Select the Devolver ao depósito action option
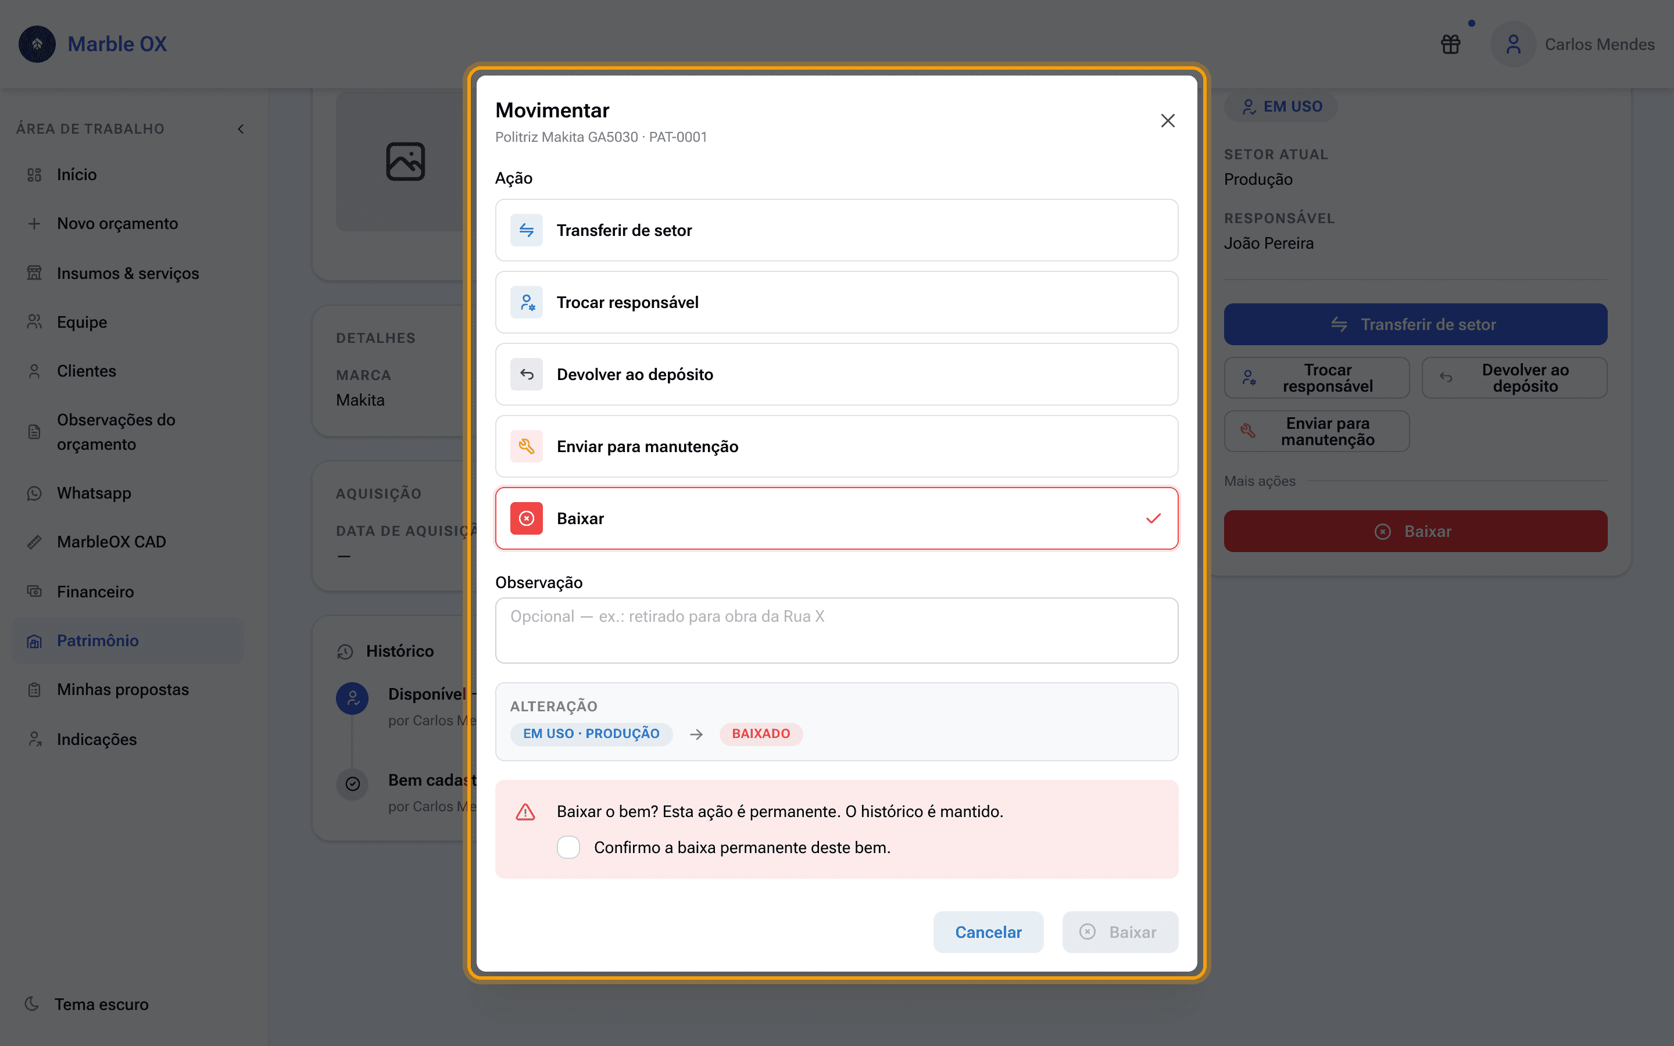The height and width of the screenshot is (1046, 1674). point(836,374)
